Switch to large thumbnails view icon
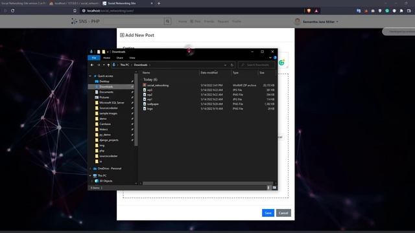415x233 pixels. 274,188
